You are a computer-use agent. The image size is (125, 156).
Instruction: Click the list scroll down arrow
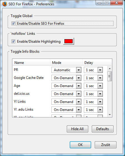point(110,115)
